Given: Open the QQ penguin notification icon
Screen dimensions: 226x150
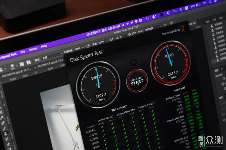Looking at the screenshot, I should click(154, 17).
